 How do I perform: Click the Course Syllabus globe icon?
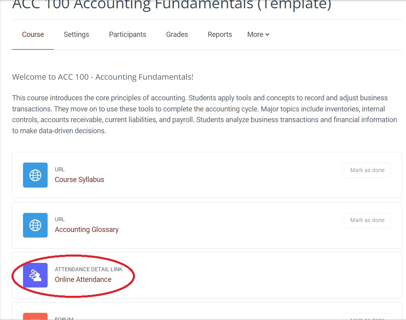coord(35,175)
